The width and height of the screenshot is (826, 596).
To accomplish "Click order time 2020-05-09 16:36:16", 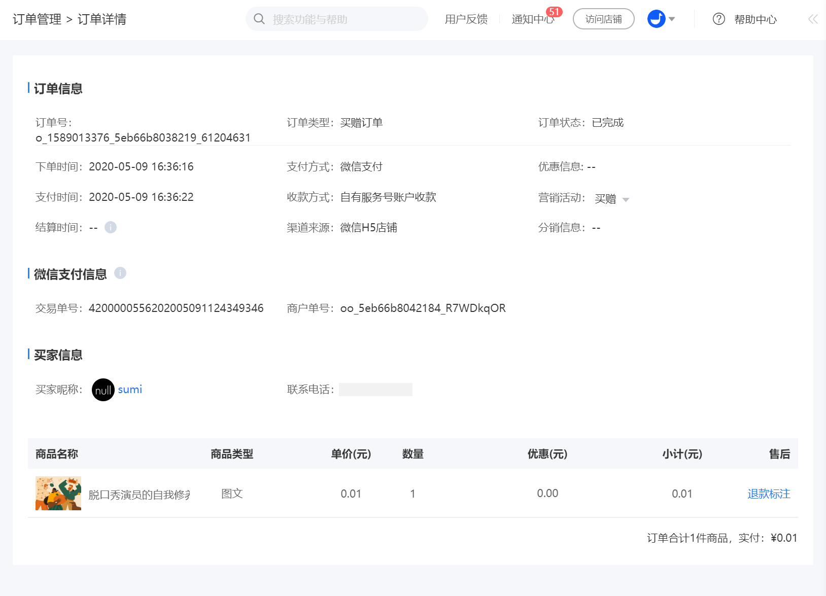I will (141, 167).
